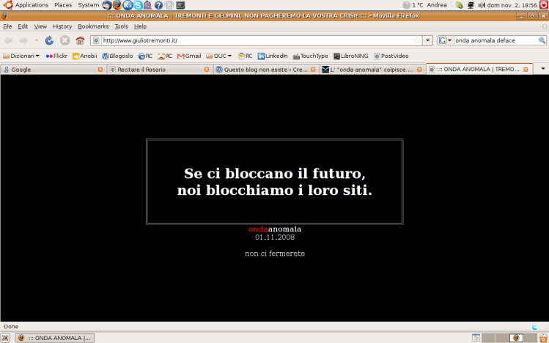The width and height of the screenshot is (549, 343).
Task: Go forward one page
Action: [x=23, y=40]
